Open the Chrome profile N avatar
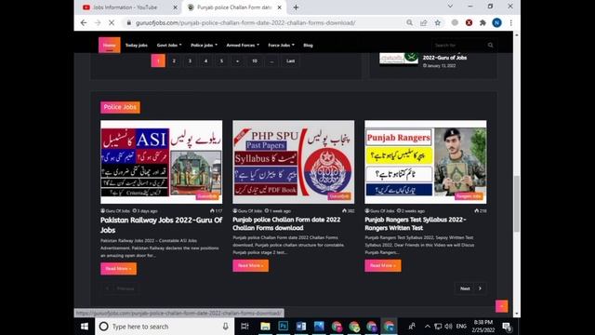The height and width of the screenshot is (335, 595). tap(496, 22)
